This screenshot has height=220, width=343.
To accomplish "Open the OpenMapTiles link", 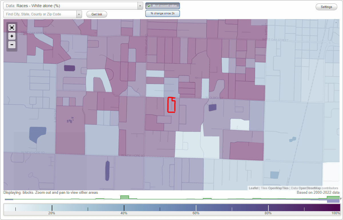I will (x=278, y=188).
